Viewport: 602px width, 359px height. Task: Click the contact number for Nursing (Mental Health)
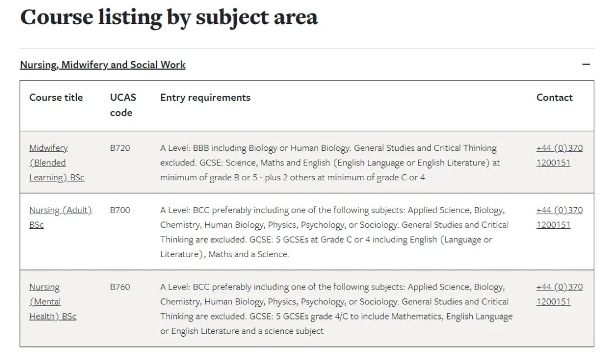click(560, 294)
